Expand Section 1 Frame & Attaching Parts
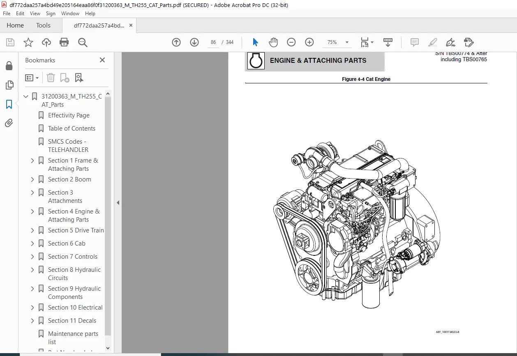 [x=32, y=161]
